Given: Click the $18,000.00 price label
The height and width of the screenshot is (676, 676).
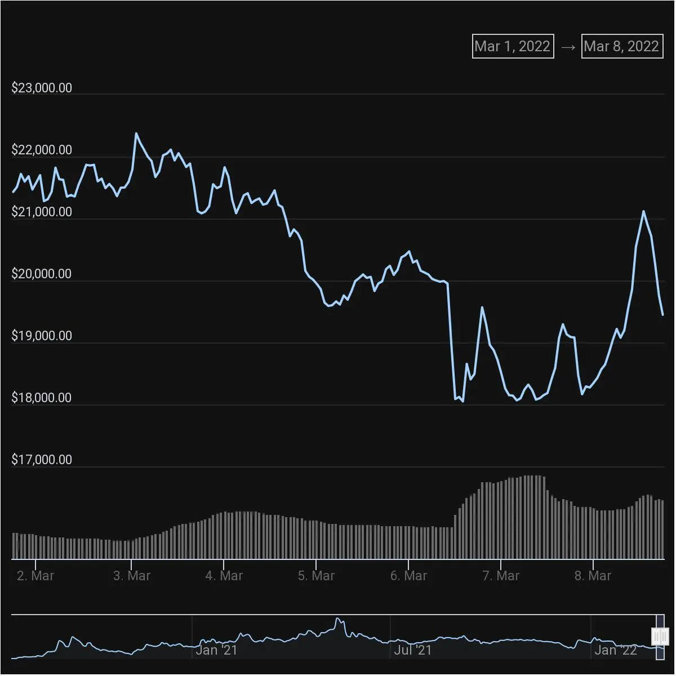Looking at the screenshot, I should tap(42, 398).
